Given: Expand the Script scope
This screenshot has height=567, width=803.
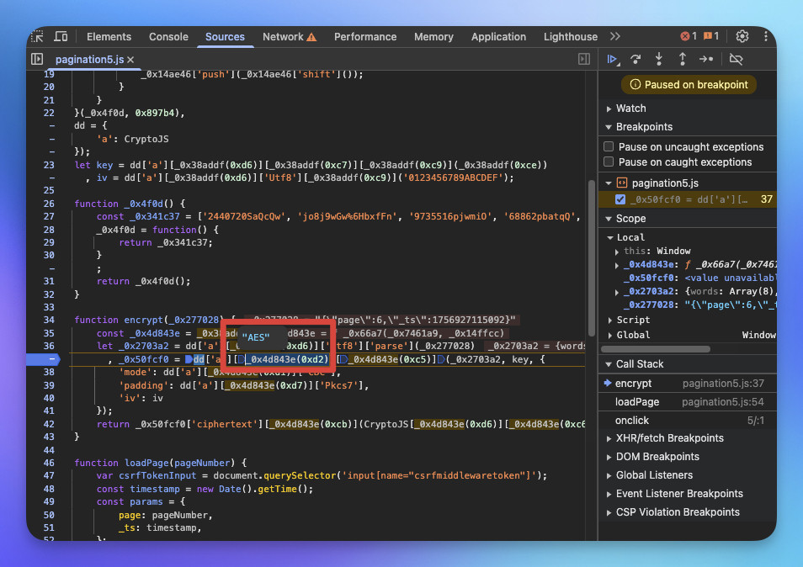Looking at the screenshot, I should 610,320.
